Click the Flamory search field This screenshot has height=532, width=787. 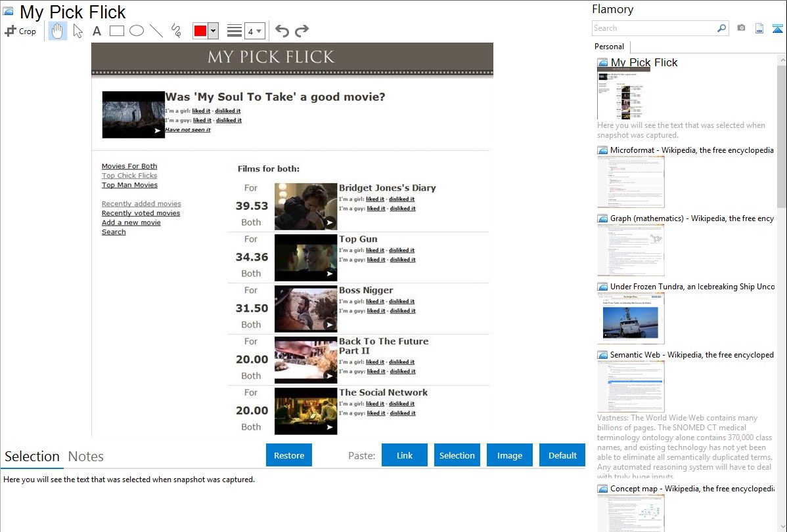point(654,28)
